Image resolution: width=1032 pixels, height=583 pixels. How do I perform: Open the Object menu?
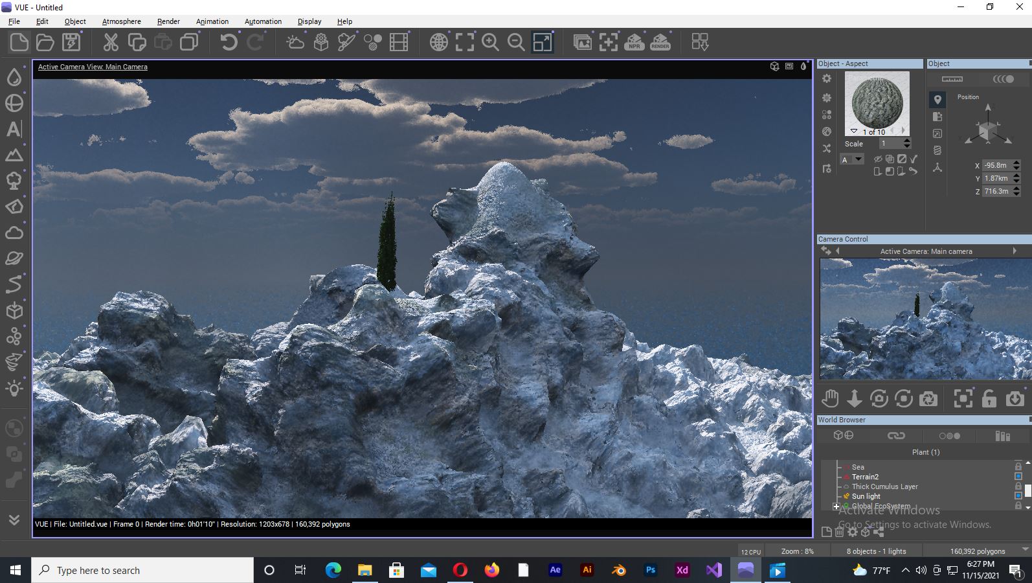[x=75, y=21]
